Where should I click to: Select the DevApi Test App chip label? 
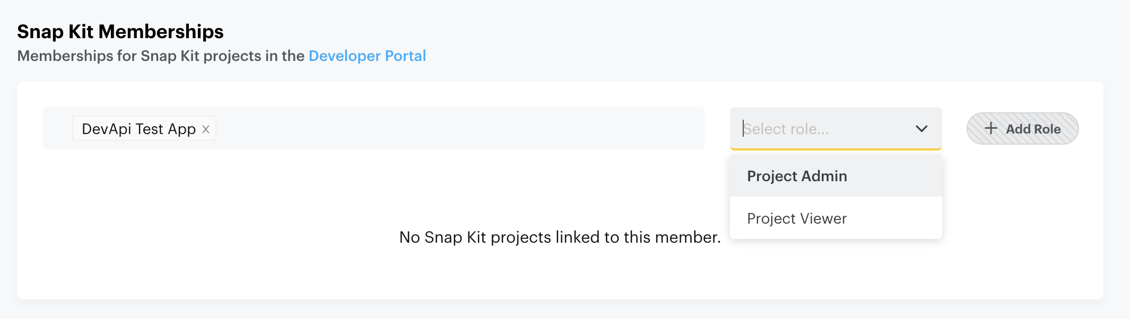[x=138, y=129]
